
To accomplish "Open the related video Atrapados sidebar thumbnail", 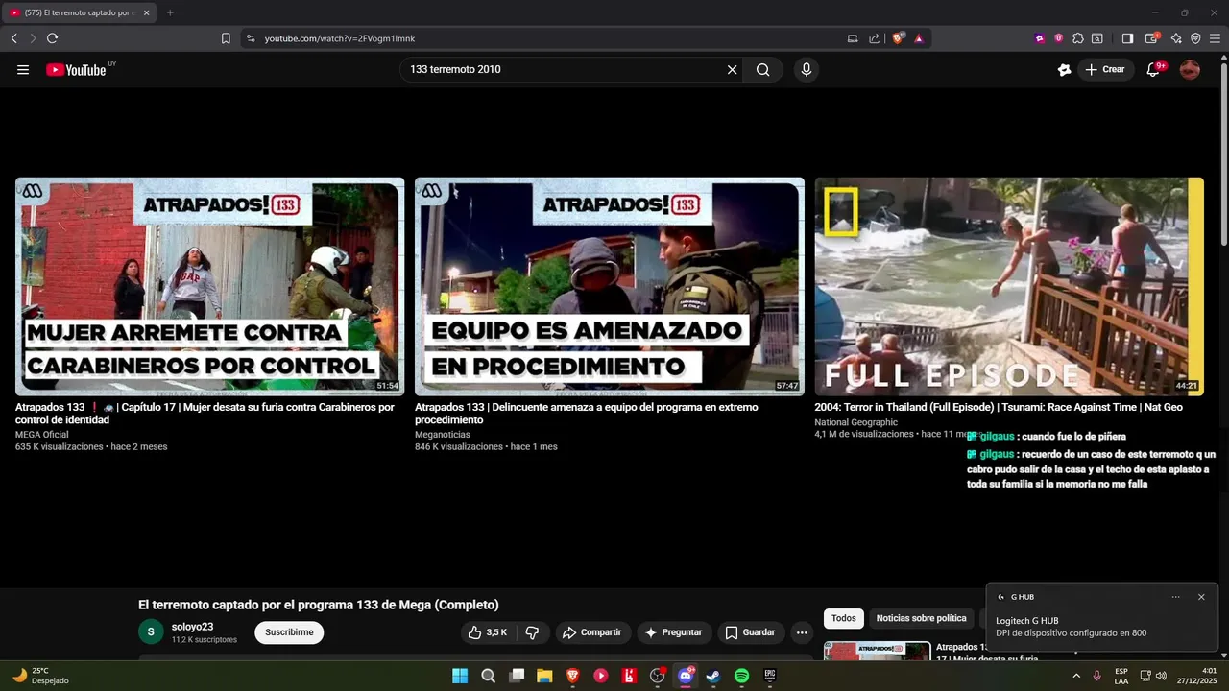I will (877, 651).
